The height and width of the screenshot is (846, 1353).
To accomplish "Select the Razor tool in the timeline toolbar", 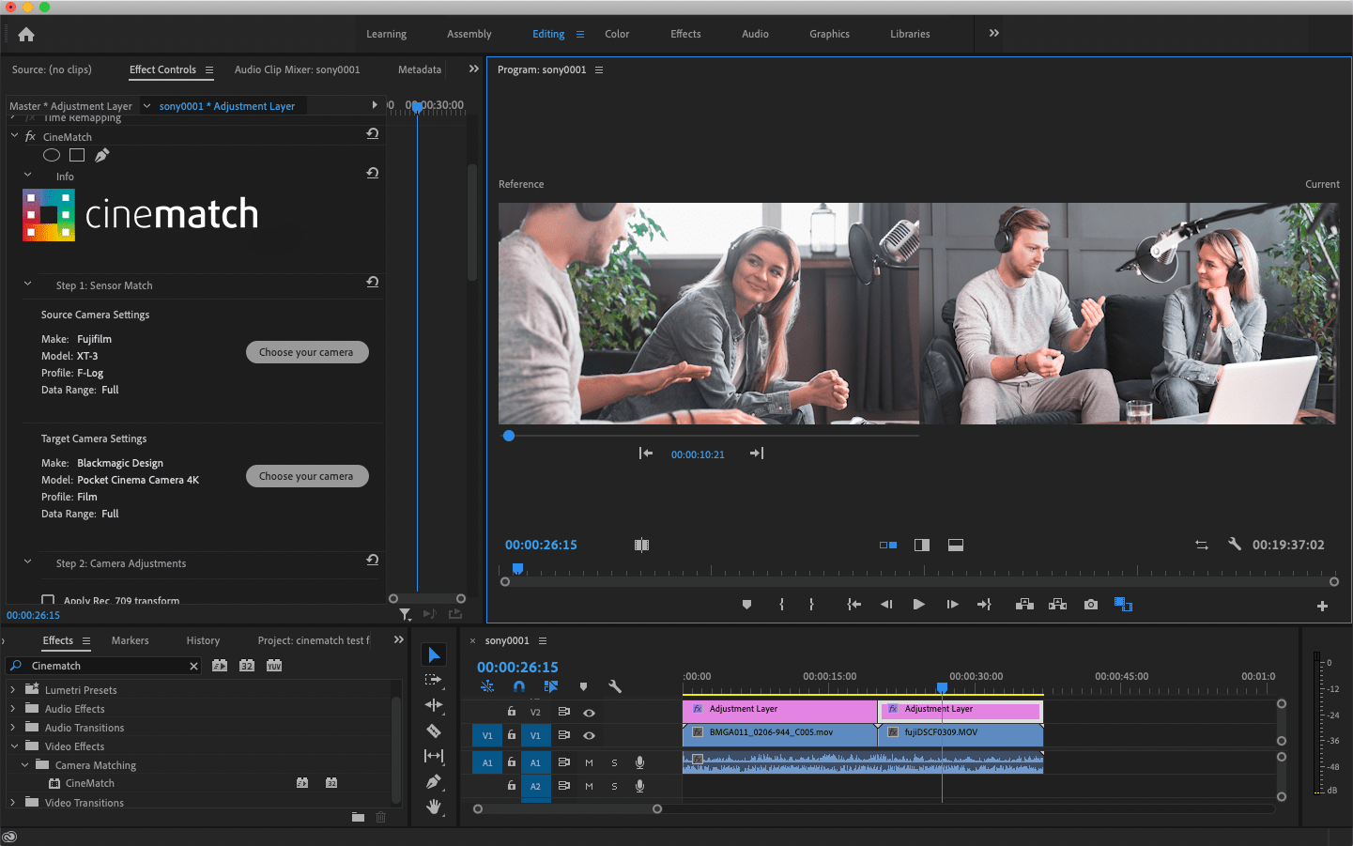I will (434, 731).
